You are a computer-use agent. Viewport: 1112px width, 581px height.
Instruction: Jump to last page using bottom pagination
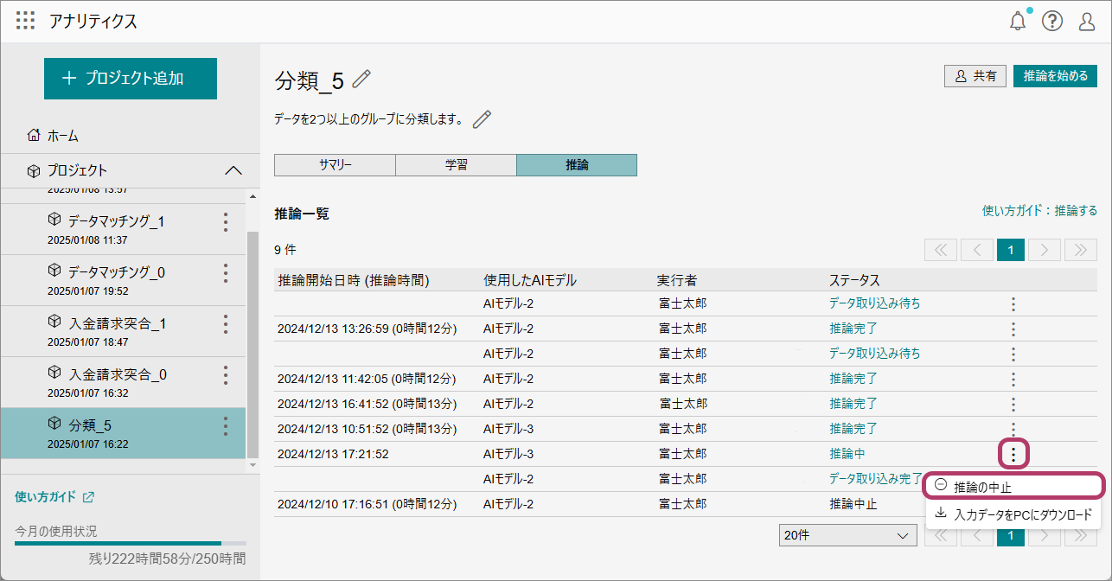[1080, 535]
